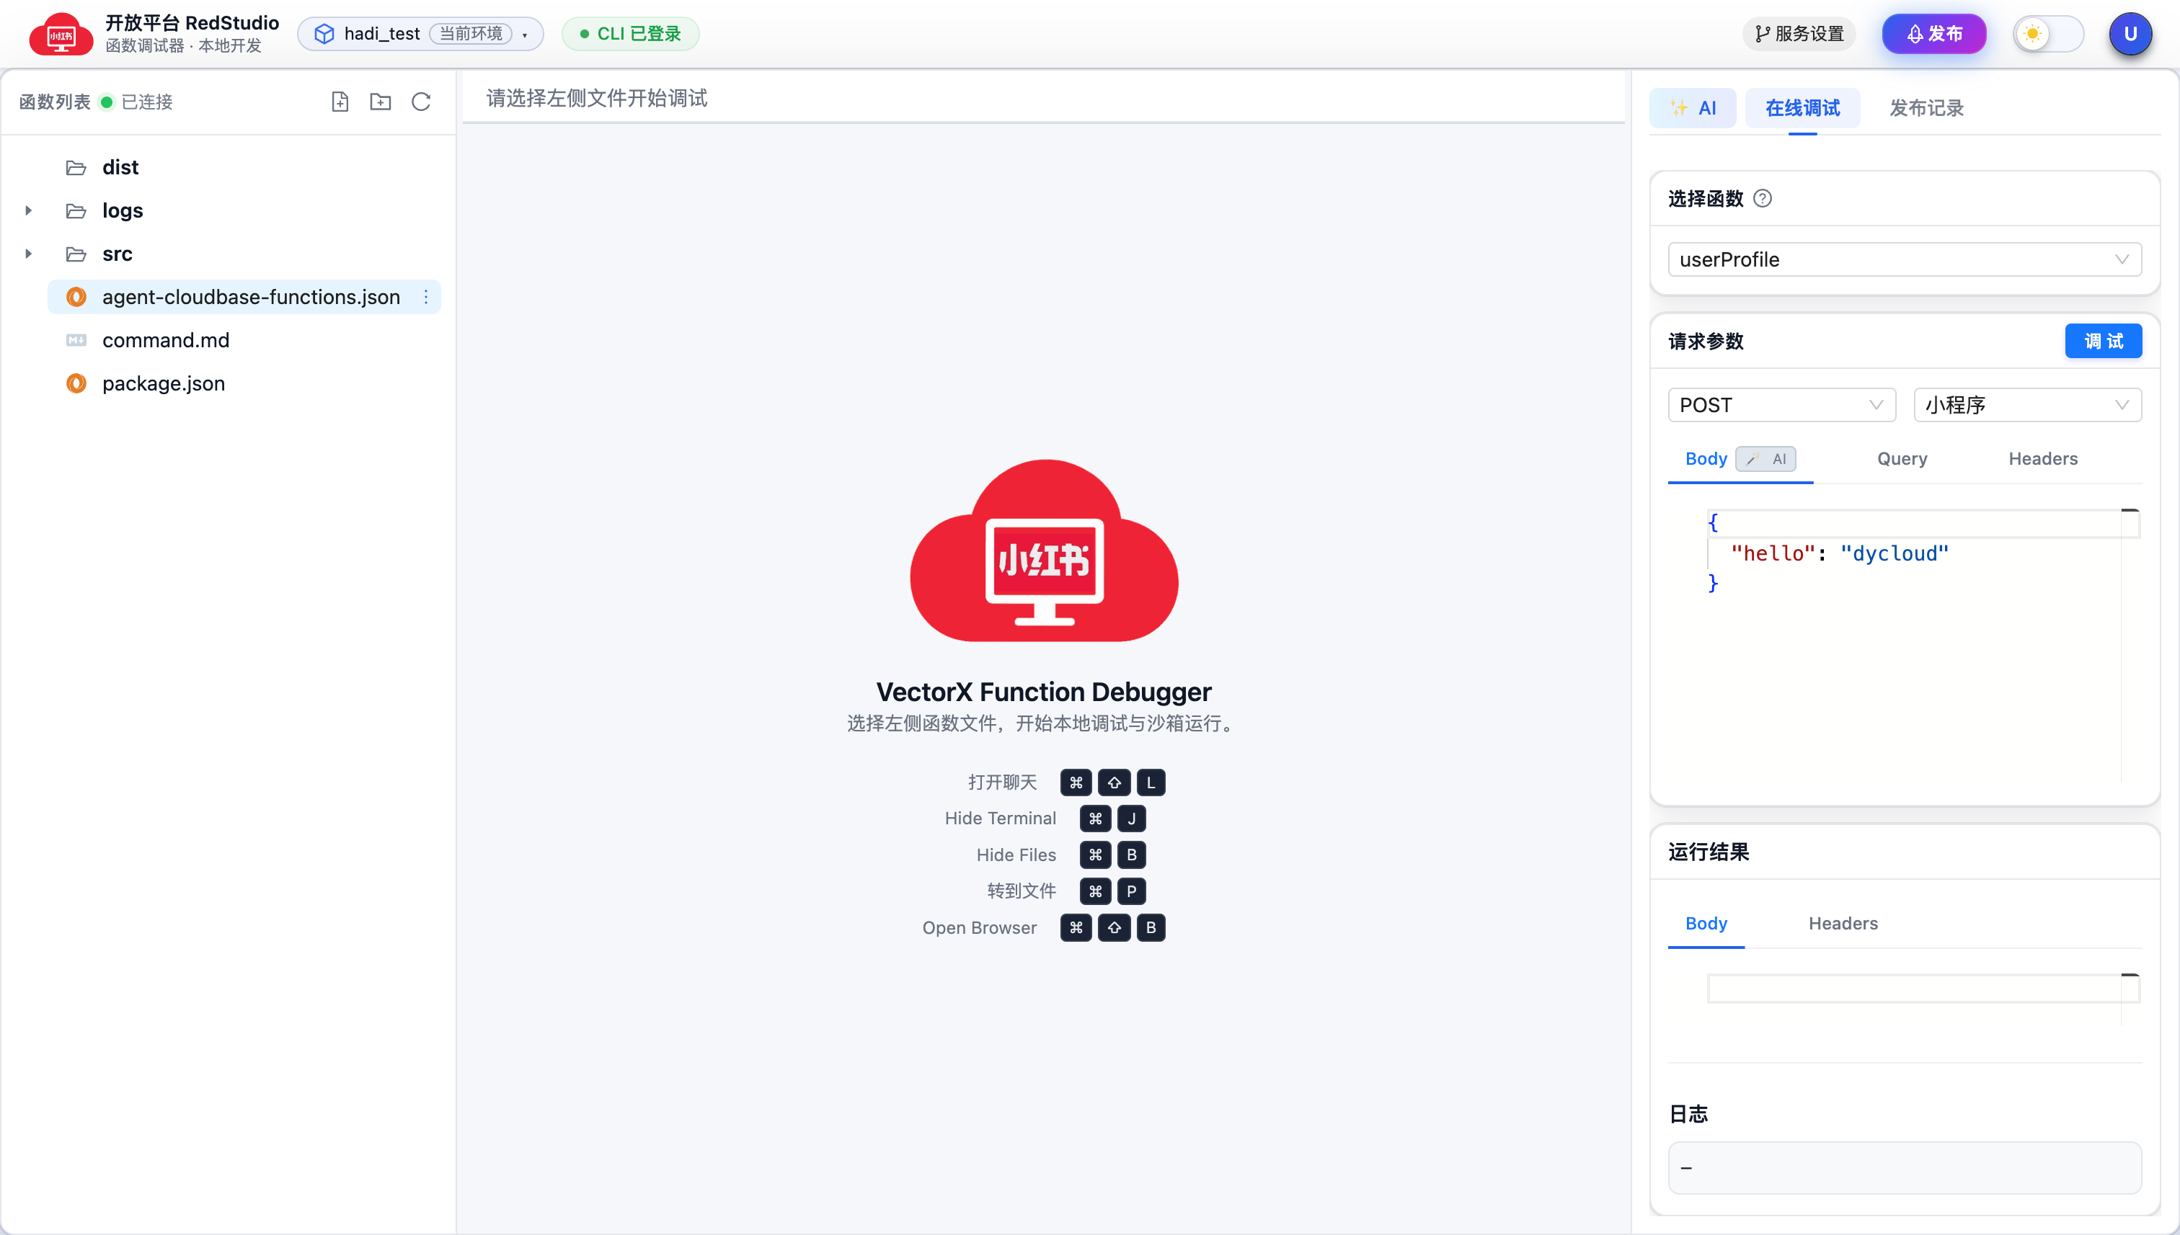
Task: Toggle the light/dark theme switch
Action: pos(2047,34)
